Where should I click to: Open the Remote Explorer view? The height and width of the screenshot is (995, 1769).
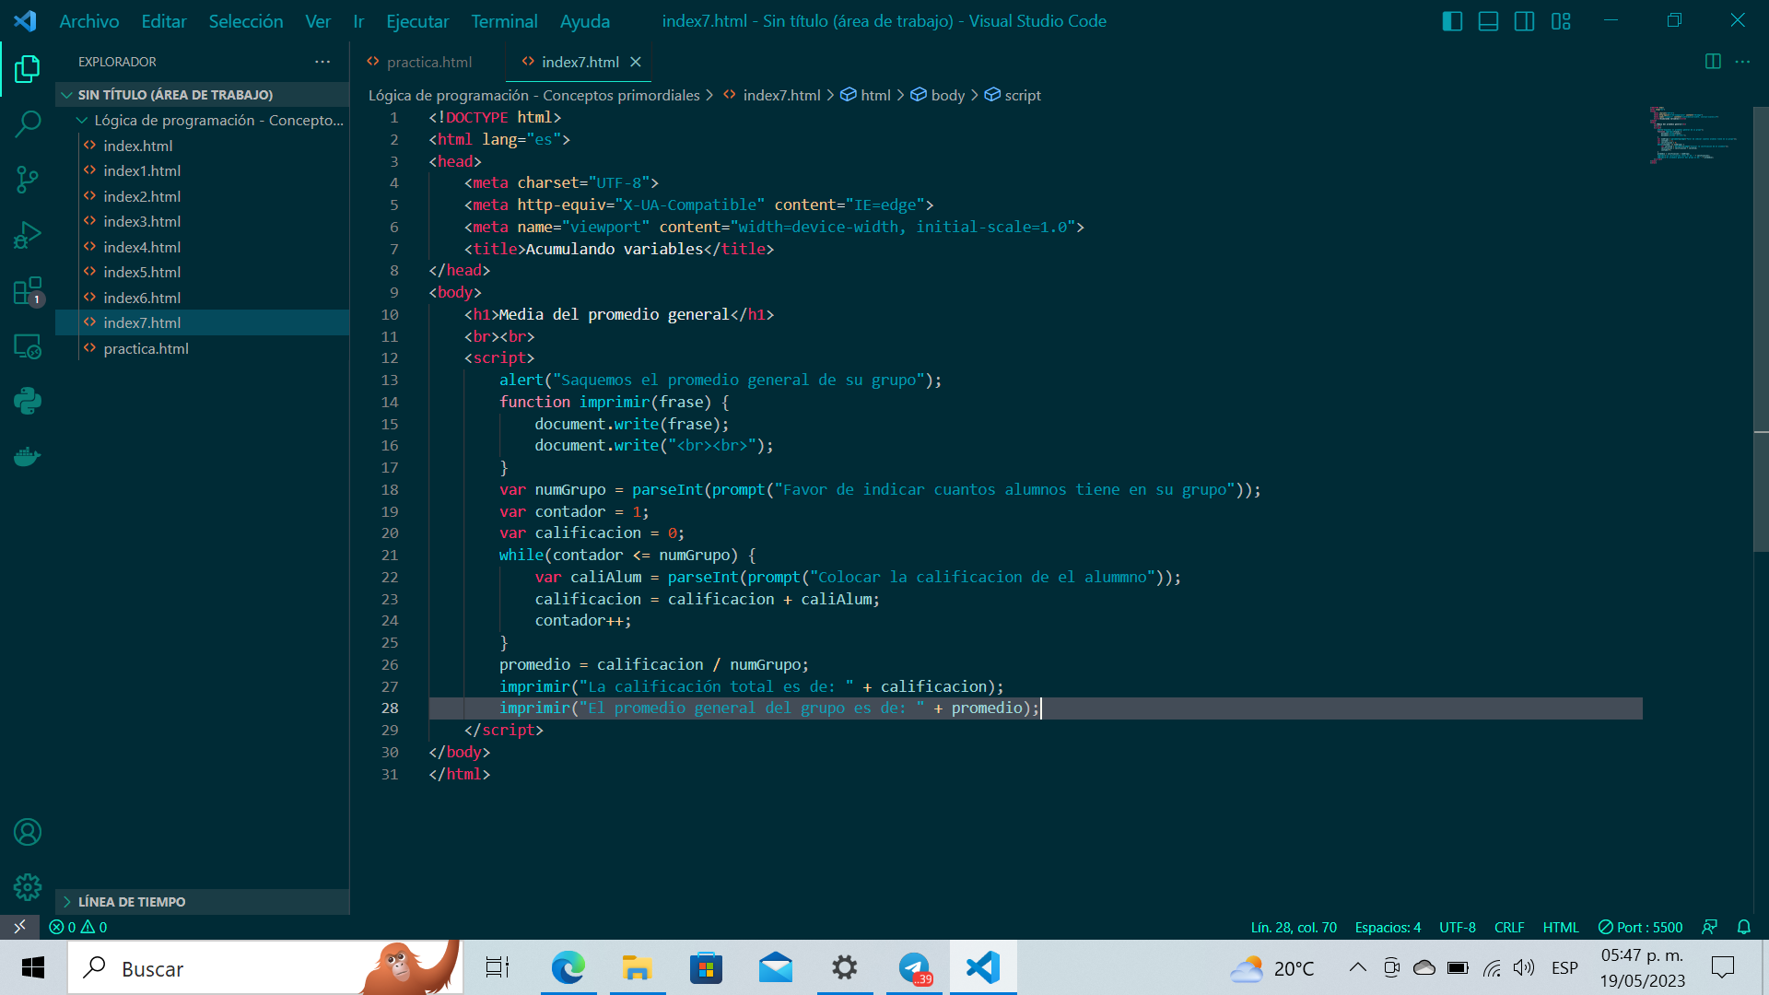(x=28, y=346)
